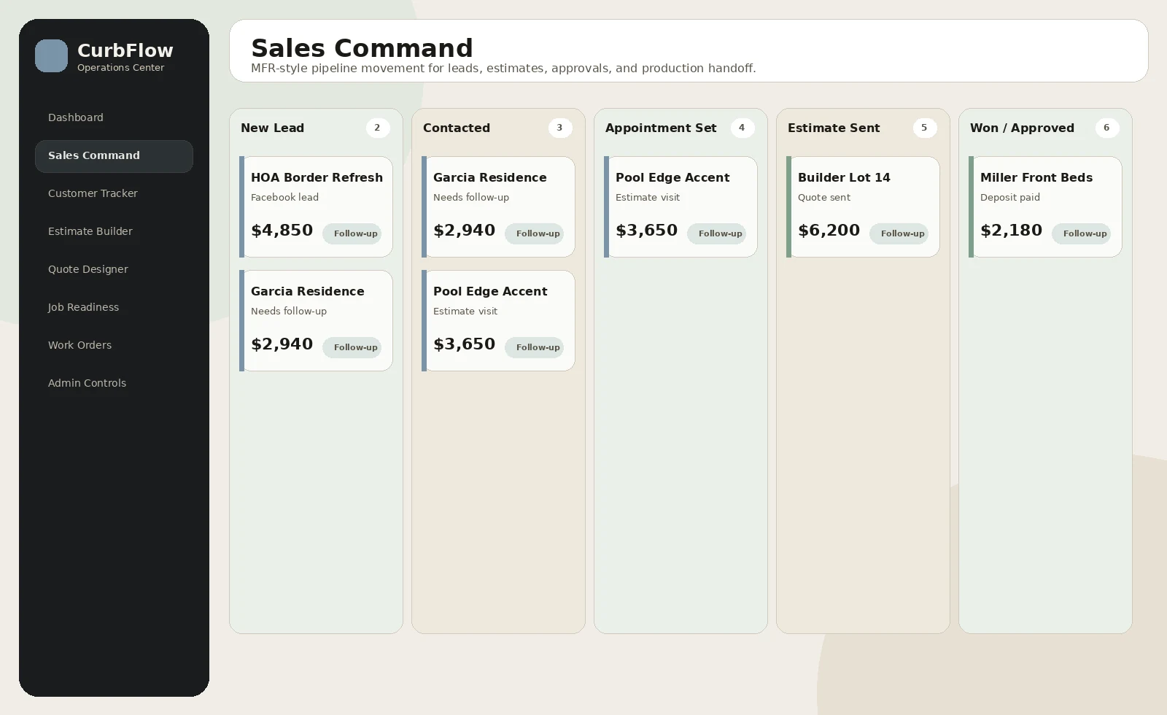Open Pool Edge Accent title in Appointment Set column

[672, 177]
